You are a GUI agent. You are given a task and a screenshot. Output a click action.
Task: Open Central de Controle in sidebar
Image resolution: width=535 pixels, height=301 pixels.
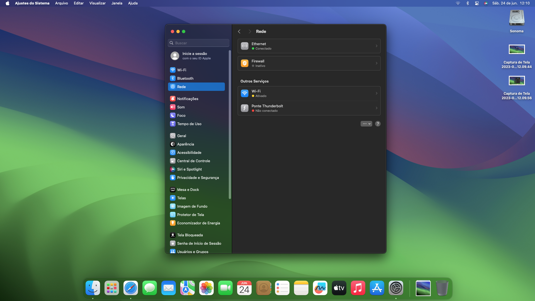193,161
